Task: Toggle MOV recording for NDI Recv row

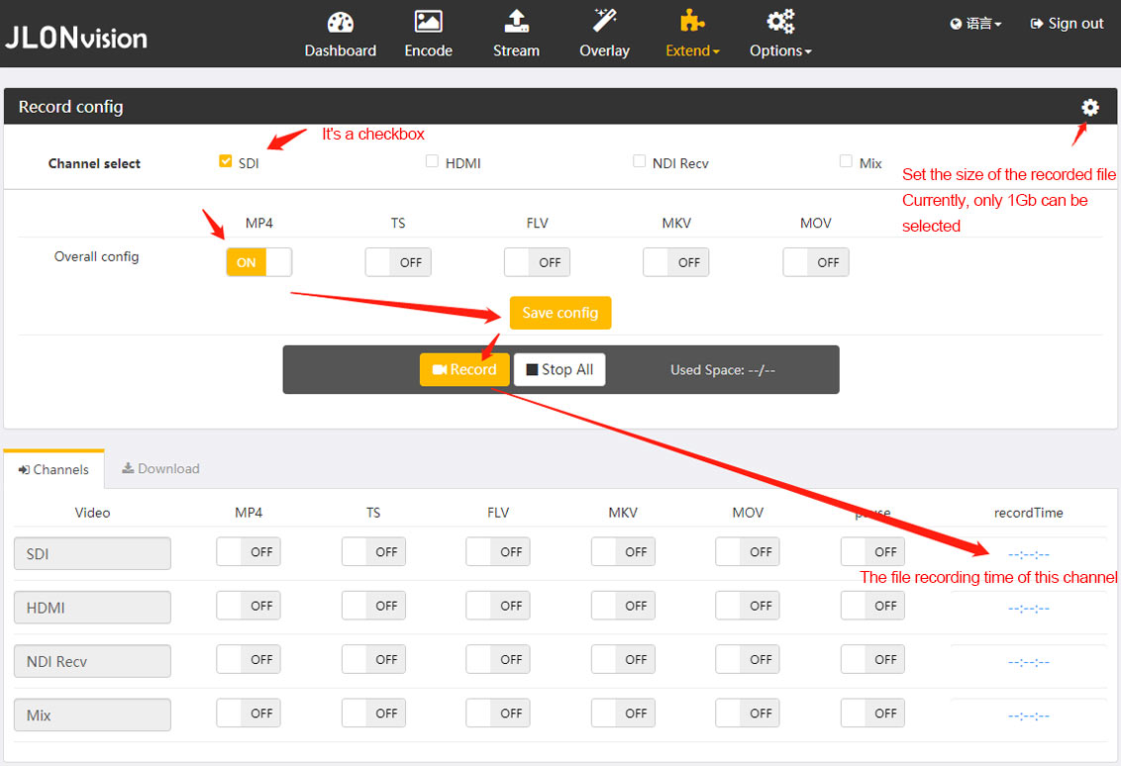Action: tap(747, 659)
